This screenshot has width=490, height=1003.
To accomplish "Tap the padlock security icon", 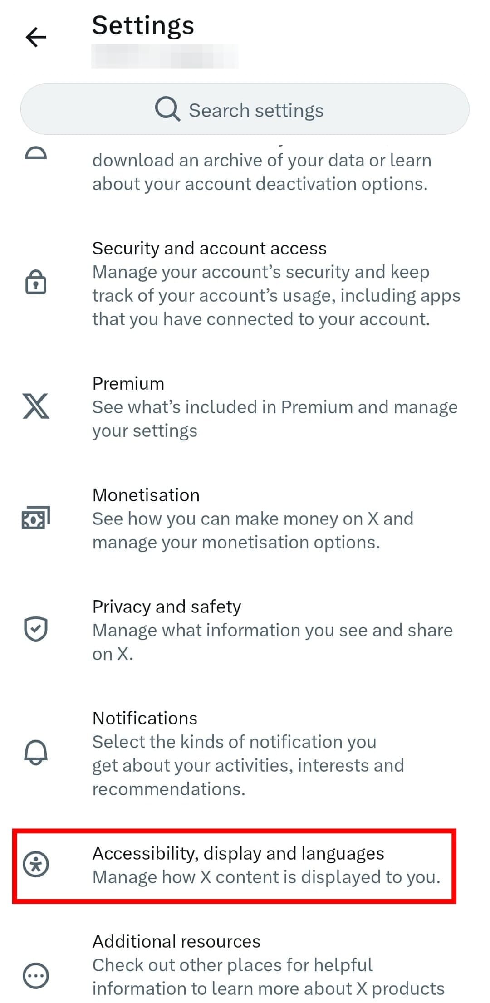I will pos(36,283).
